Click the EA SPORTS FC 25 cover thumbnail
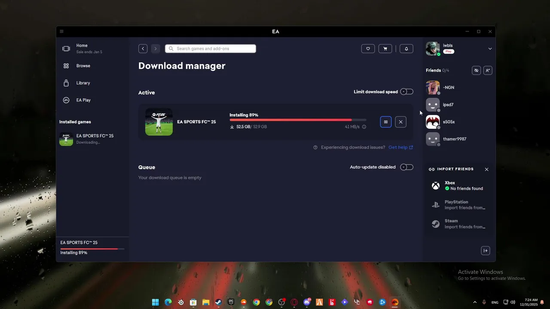550x309 pixels. pyautogui.click(x=159, y=122)
